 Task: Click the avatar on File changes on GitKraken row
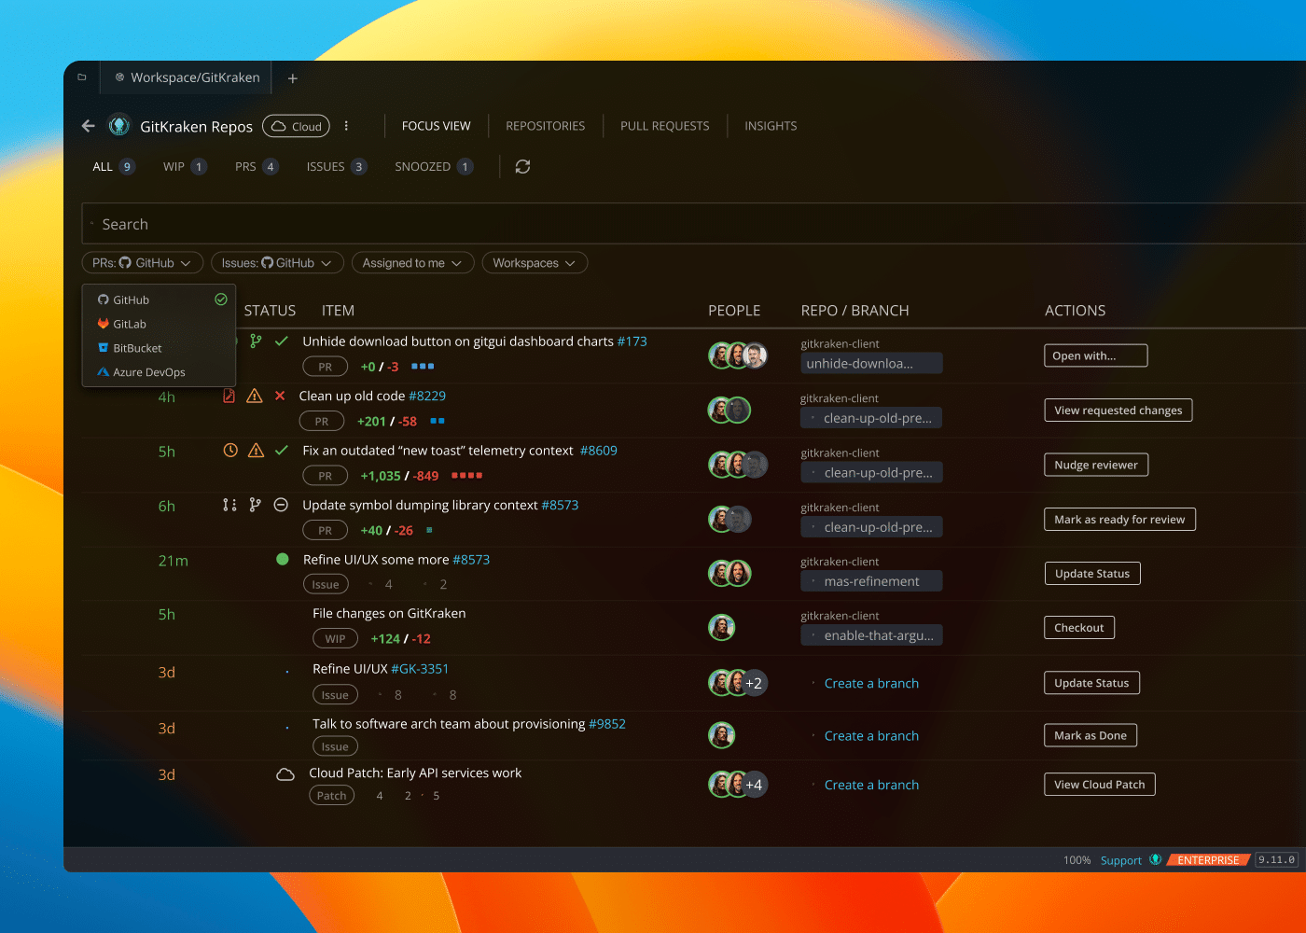coord(722,628)
